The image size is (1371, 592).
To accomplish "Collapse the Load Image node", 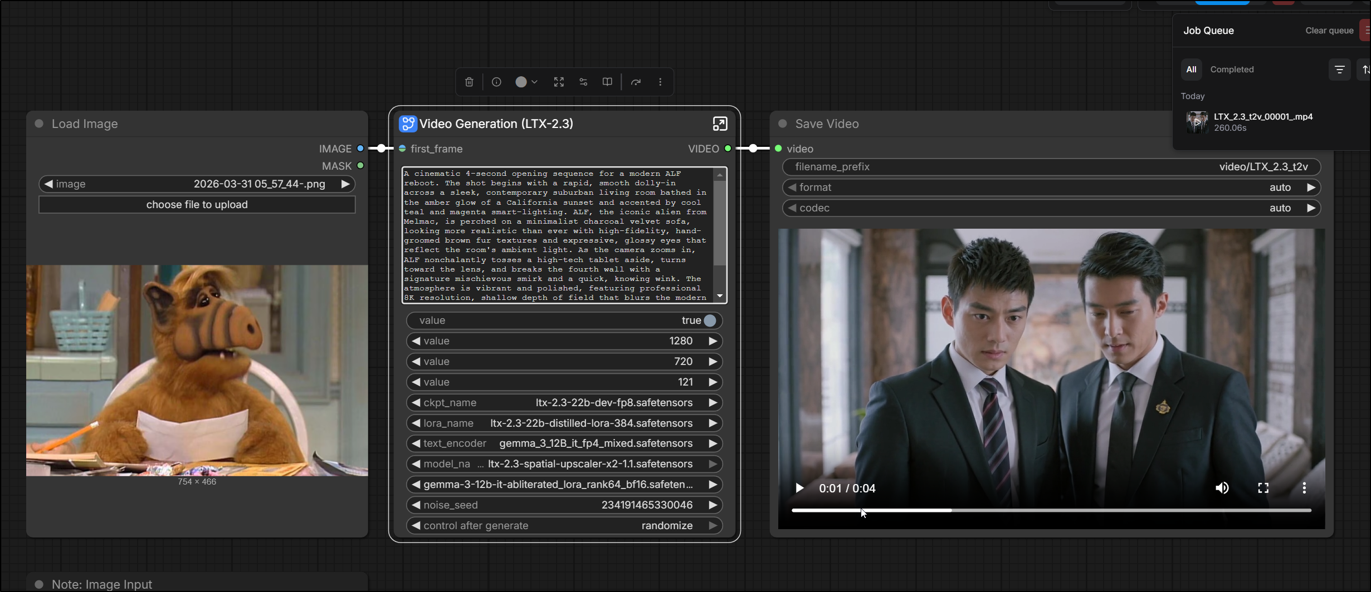I will 39,124.
